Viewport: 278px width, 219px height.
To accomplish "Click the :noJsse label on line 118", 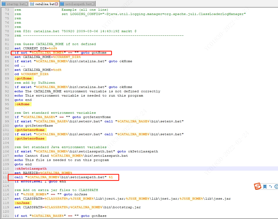I will [x=22, y=203].
